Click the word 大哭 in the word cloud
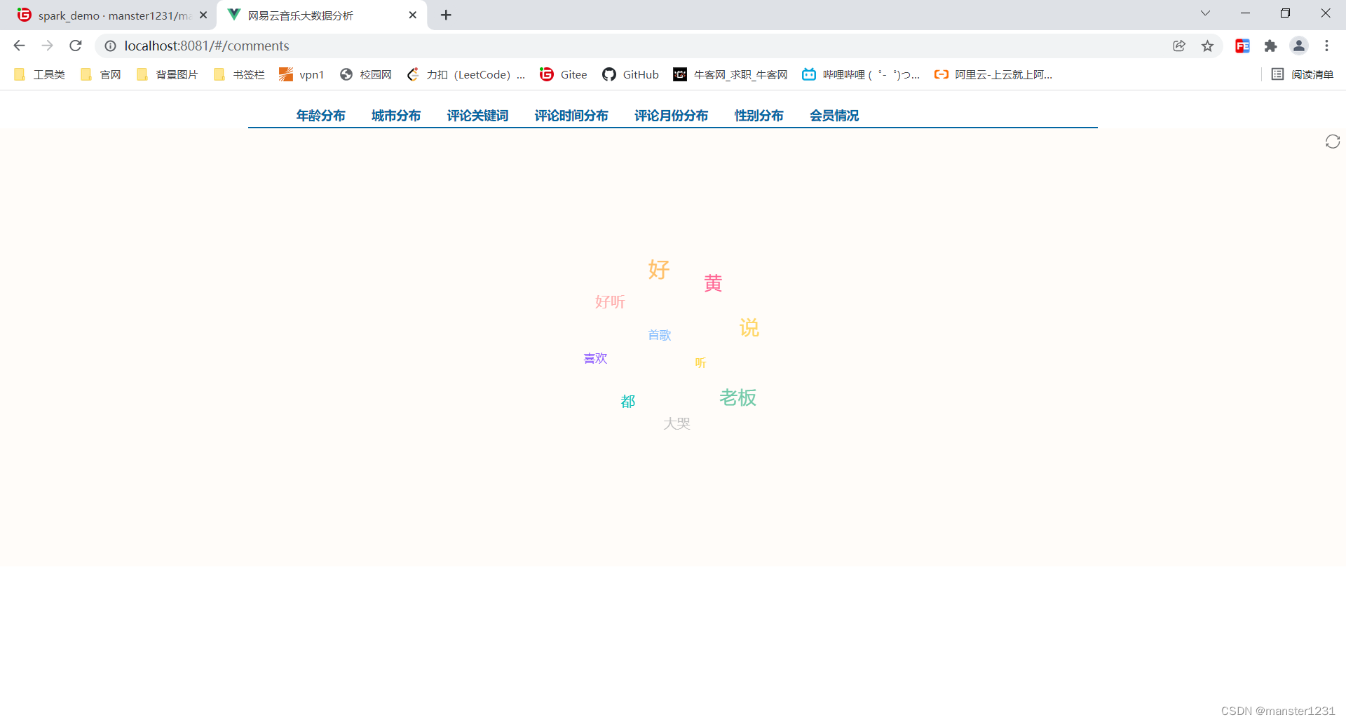This screenshot has height=722, width=1346. [x=677, y=423]
